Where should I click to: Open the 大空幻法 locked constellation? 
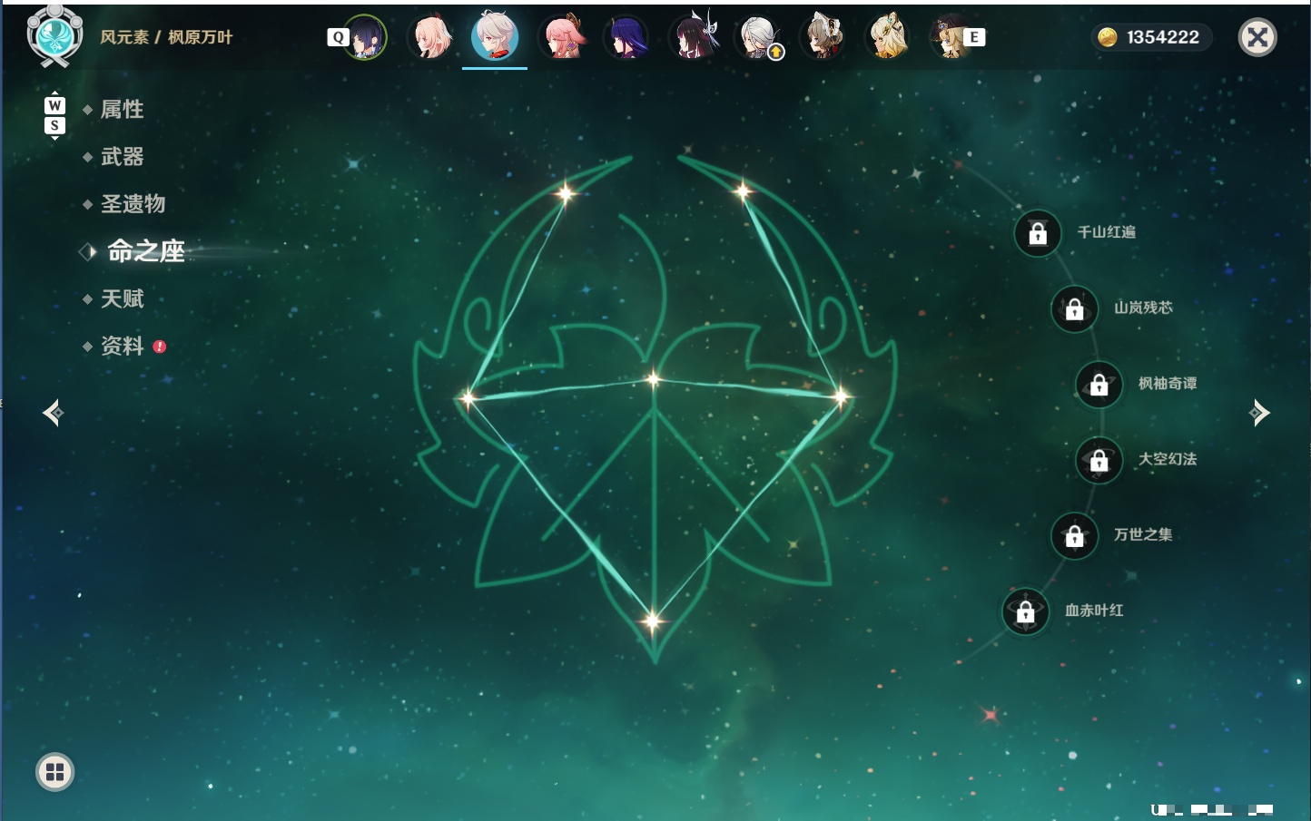(1099, 460)
